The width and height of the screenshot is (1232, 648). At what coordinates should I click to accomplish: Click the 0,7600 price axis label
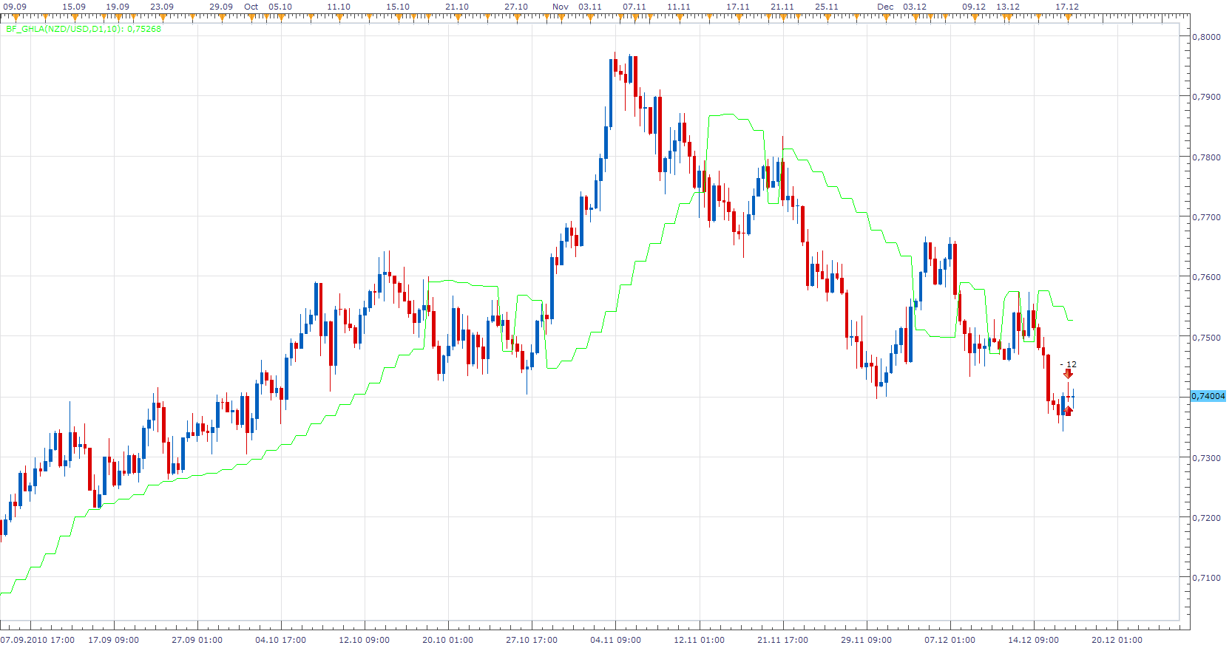point(1206,277)
